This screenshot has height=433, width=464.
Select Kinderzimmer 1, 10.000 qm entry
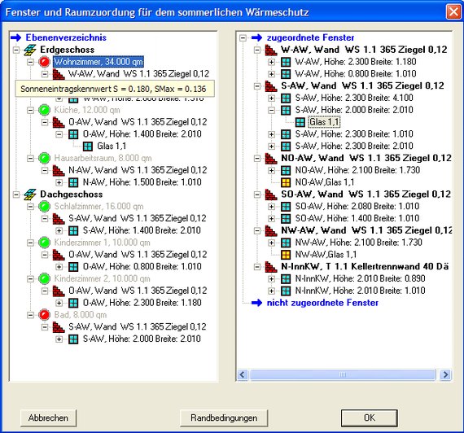(x=102, y=243)
